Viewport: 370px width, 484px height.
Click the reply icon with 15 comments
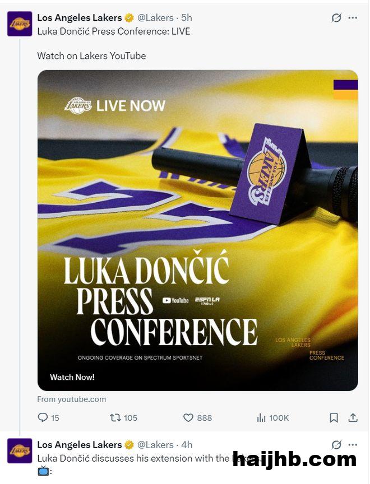43,417
